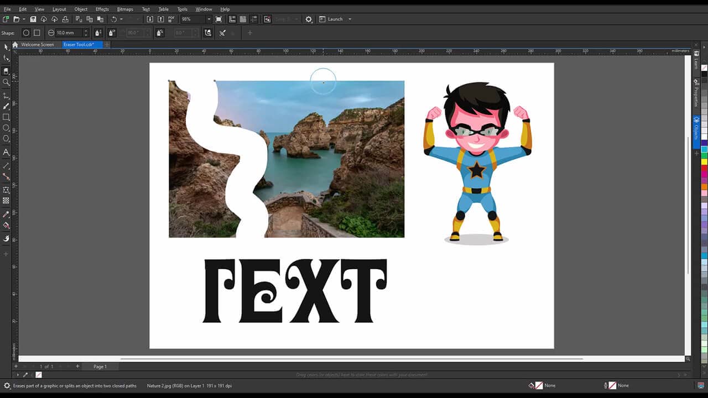Open the Undo history dropdown arrow
708x398 pixels.
[122, 19]
